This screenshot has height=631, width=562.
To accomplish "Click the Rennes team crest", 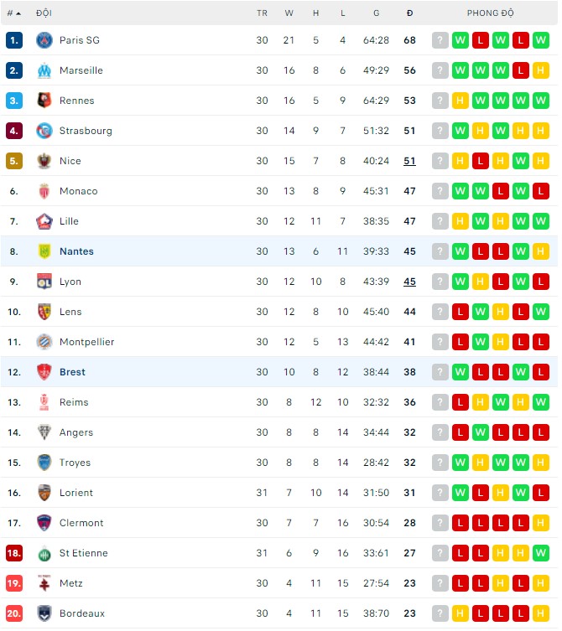I will (44, 101).
